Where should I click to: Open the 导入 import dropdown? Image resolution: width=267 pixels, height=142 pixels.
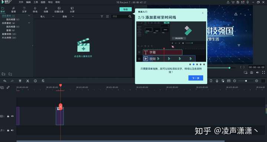(47, 17)
